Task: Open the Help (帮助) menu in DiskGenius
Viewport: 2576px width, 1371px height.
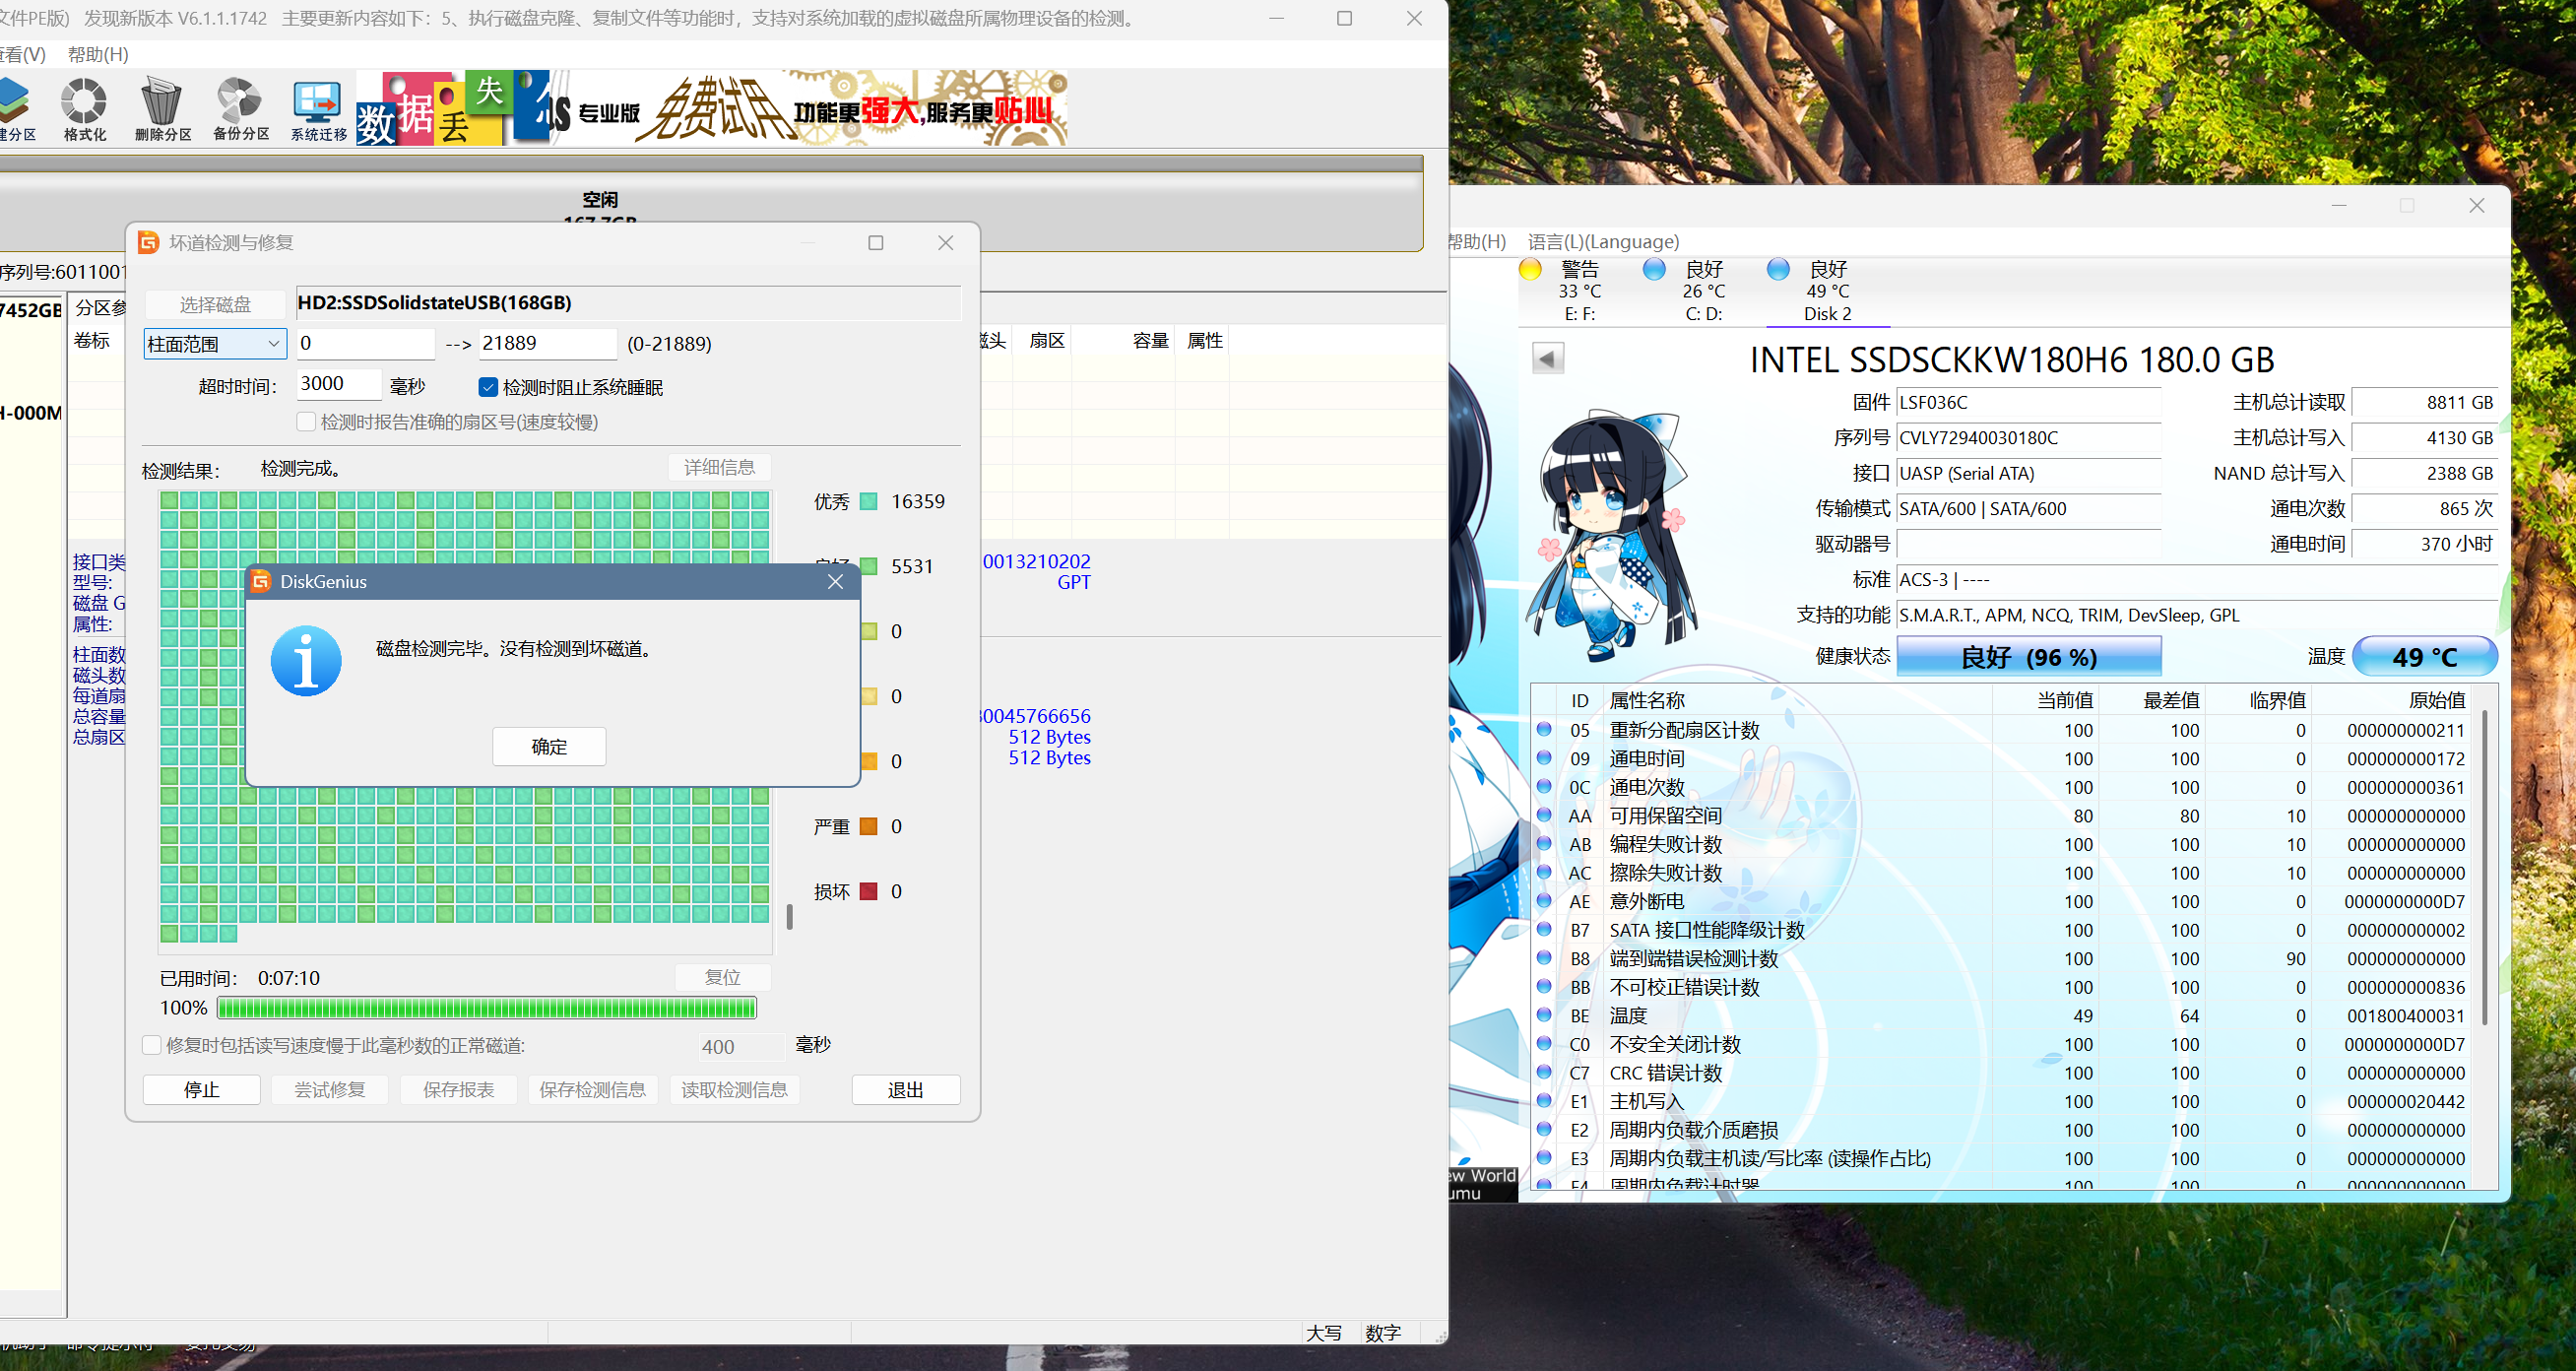Action: (98, 54)
